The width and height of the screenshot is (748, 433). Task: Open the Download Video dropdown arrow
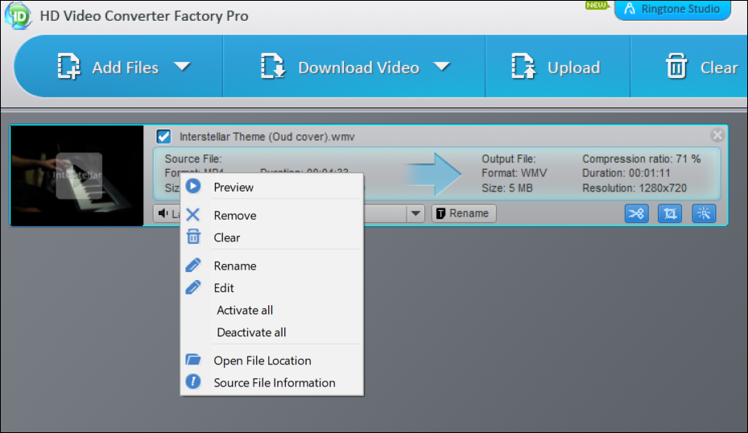coord(442,66)
